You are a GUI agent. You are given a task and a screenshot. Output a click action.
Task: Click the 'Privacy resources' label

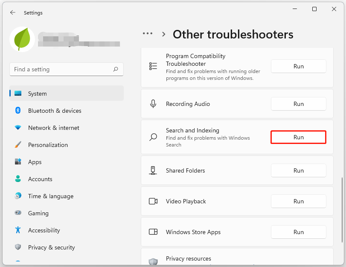[x=189, y=258]
